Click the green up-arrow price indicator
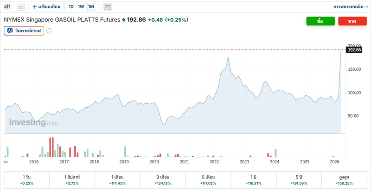 tap(123, 20)
